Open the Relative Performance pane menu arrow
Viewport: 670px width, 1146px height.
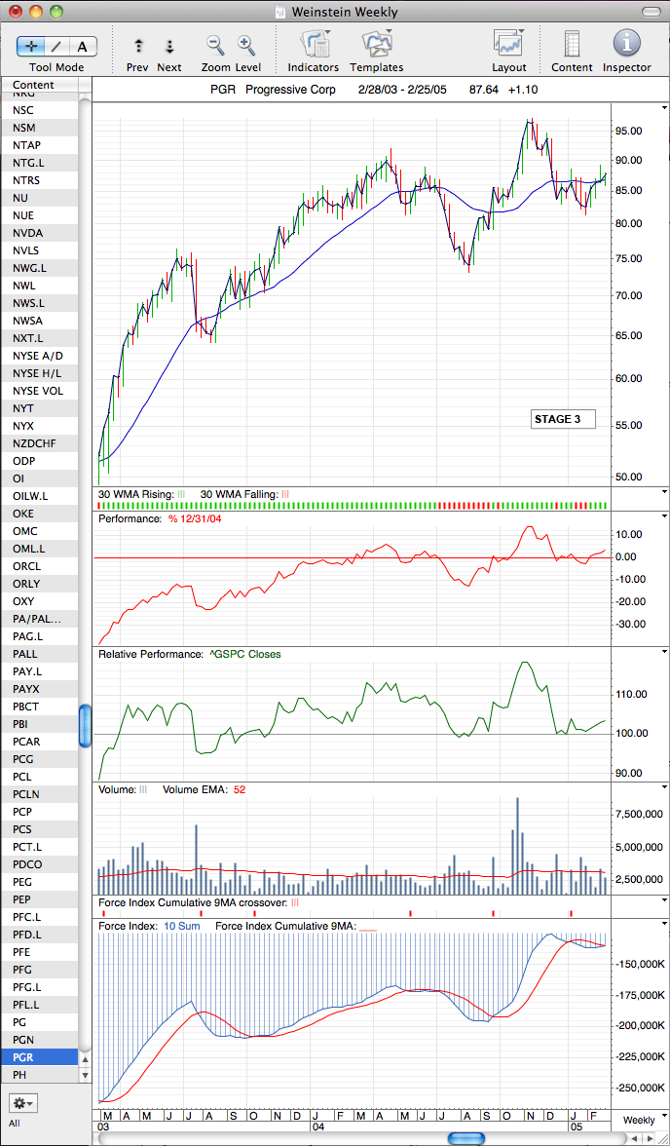coord(663,651)
